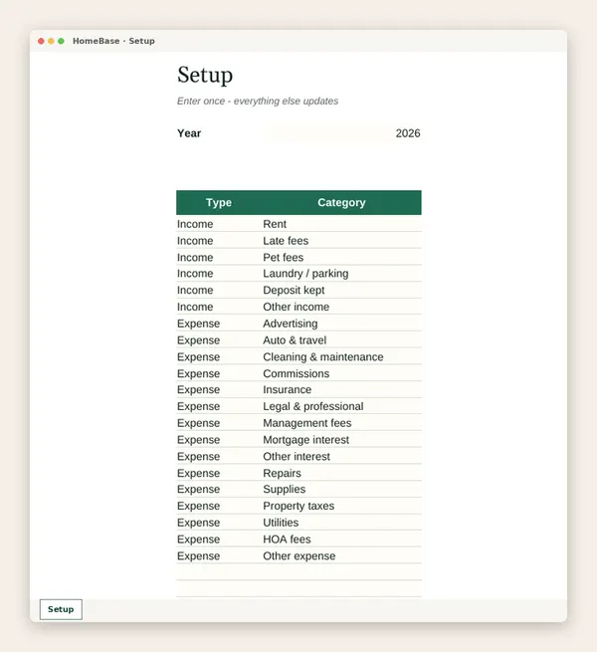Select the Laundry / parking cell
Image resolution: width=597 pixels, height=652 pixels.
341,273
